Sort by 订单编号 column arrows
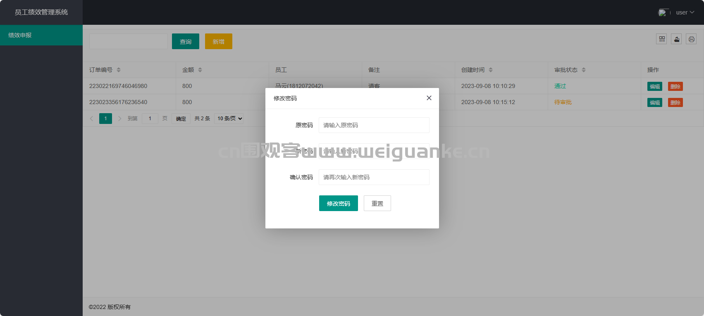Viewport: 704px width, 316px height. pyautogui.click(x=119, y=70)
